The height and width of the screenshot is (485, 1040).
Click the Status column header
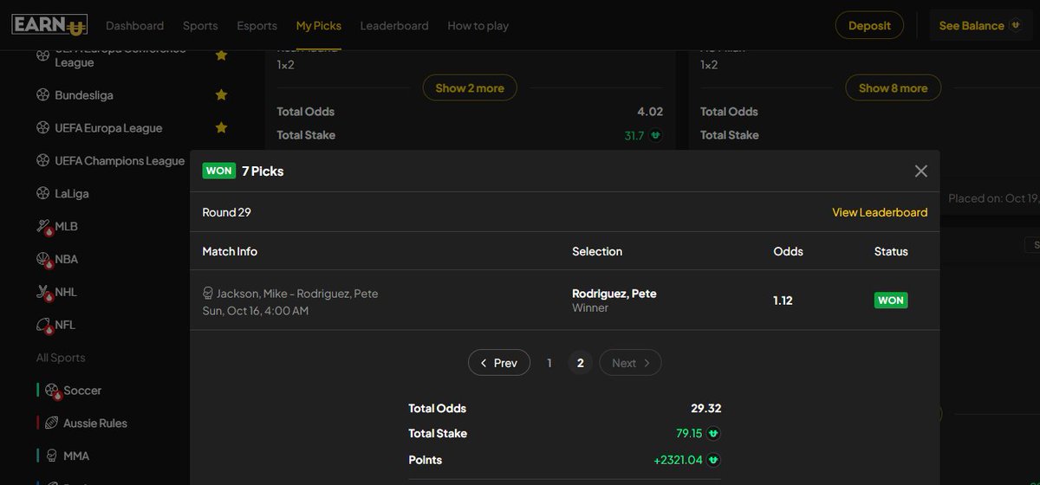[891, 251]
